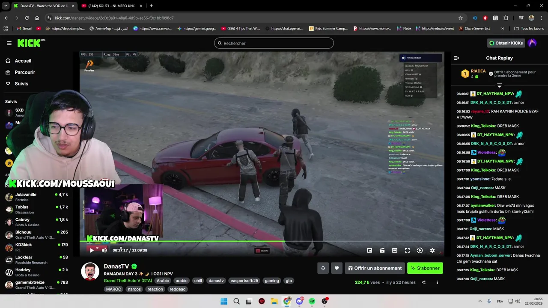Open DanasTV channel avatar

pos(90,272)
